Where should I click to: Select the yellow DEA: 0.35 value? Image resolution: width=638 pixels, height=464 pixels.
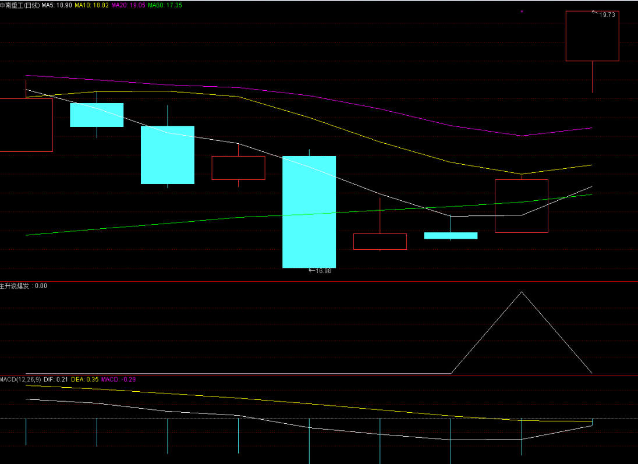click(x=84, y=380)
